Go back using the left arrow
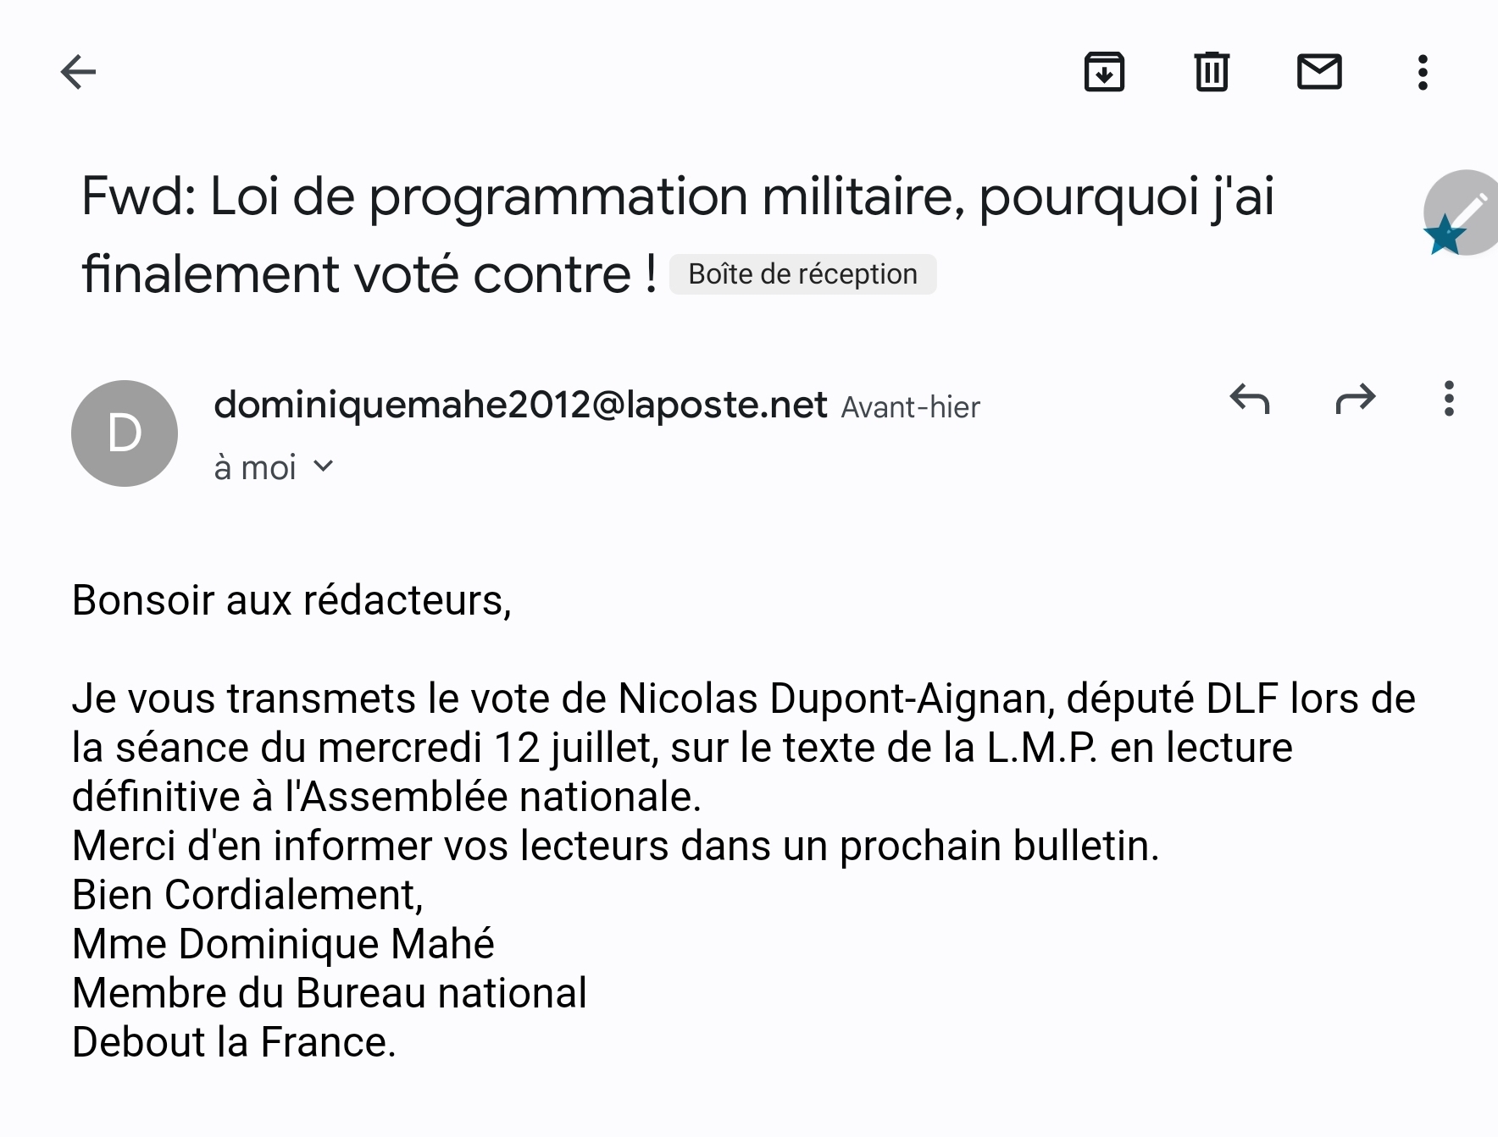Image resolution: width=1498 pixels, height=1137 pixels. pos(79,72)
